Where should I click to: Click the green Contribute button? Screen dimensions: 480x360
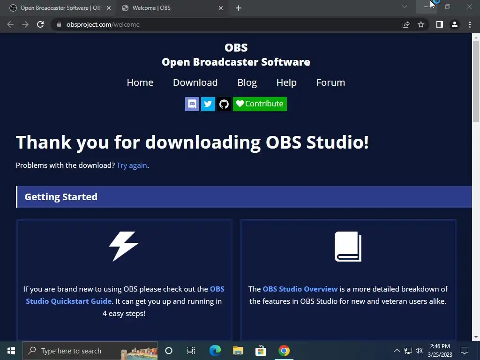(260, 104)
